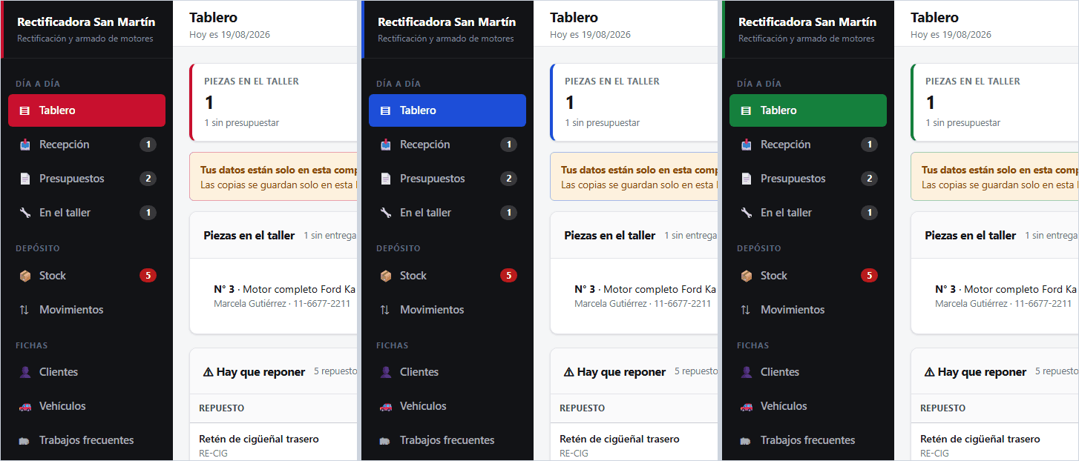
Task: Click the Clientes person icon in the green-themed sidebar
Action: click(746, 372)
